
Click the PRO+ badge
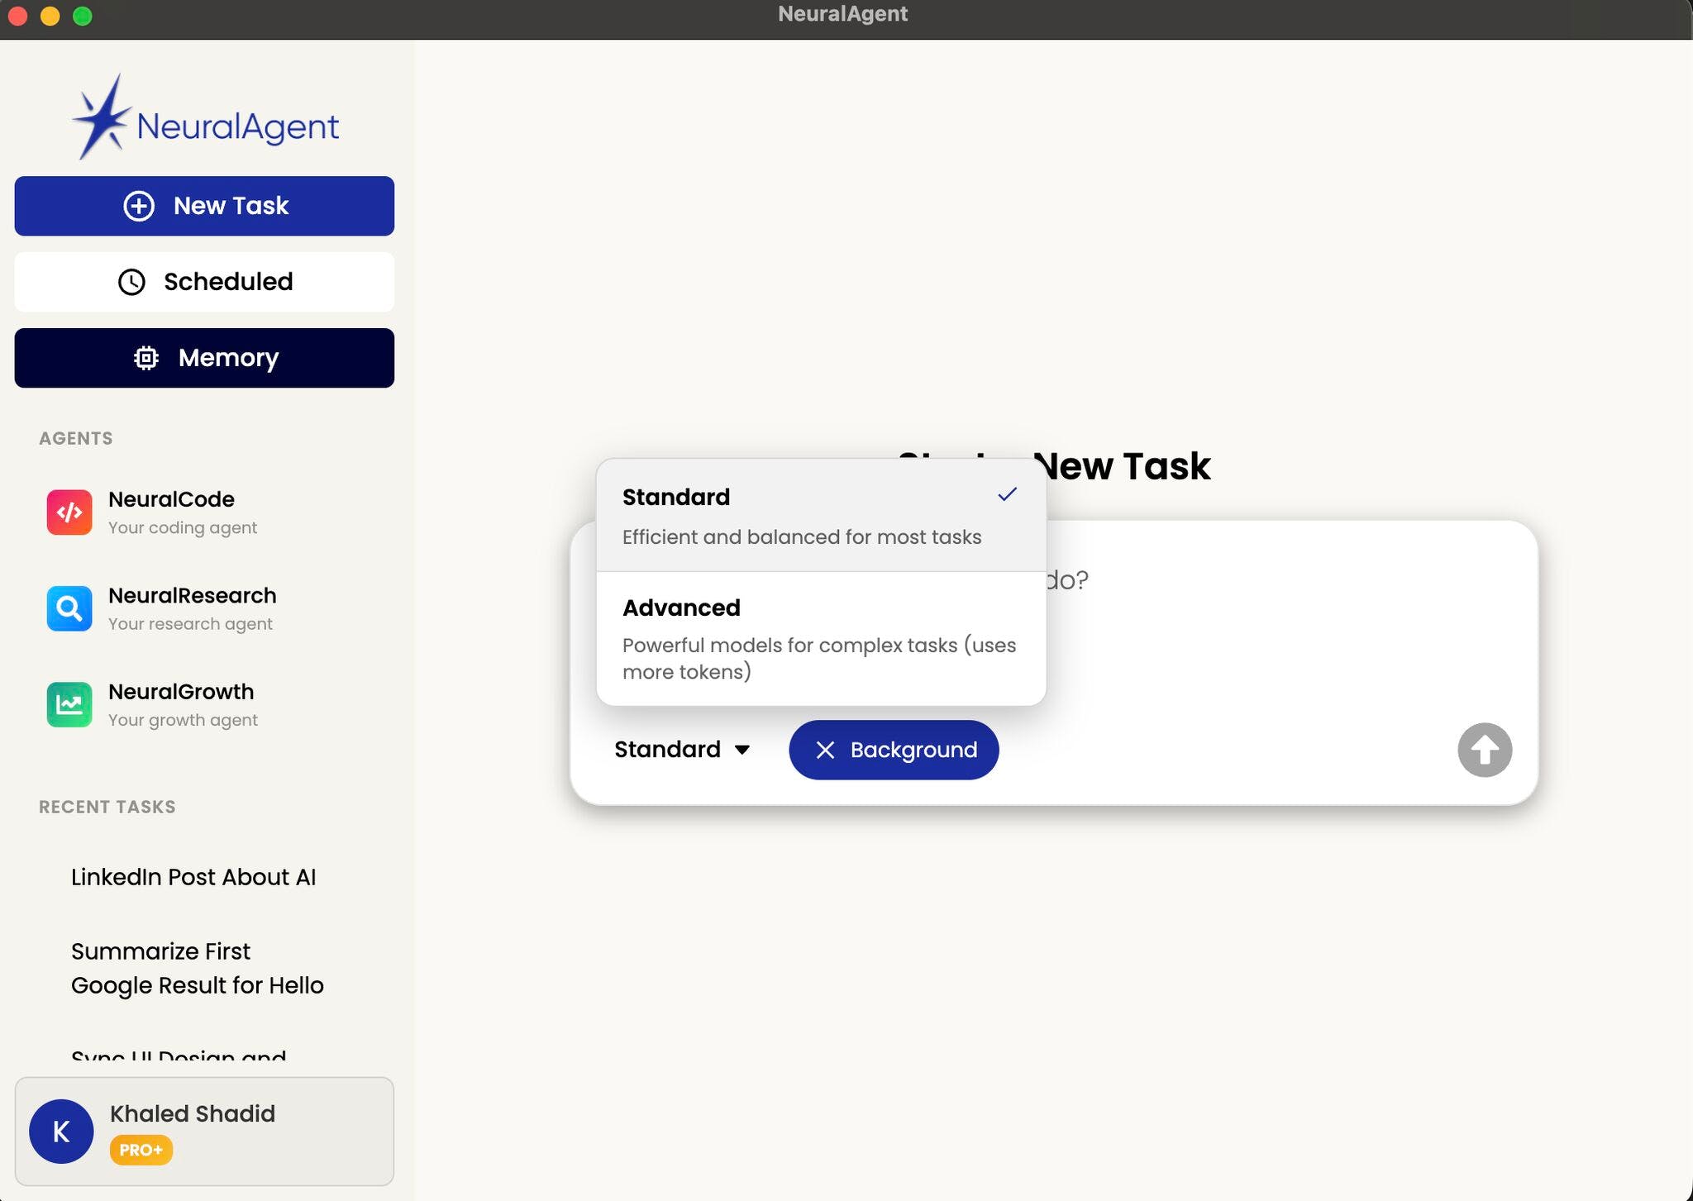coord(141,1150)
